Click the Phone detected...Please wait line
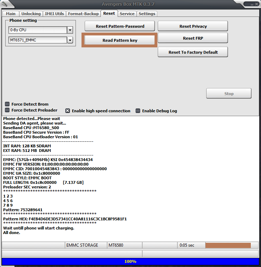This screenshot has width=261, height=267. point(32,119)
